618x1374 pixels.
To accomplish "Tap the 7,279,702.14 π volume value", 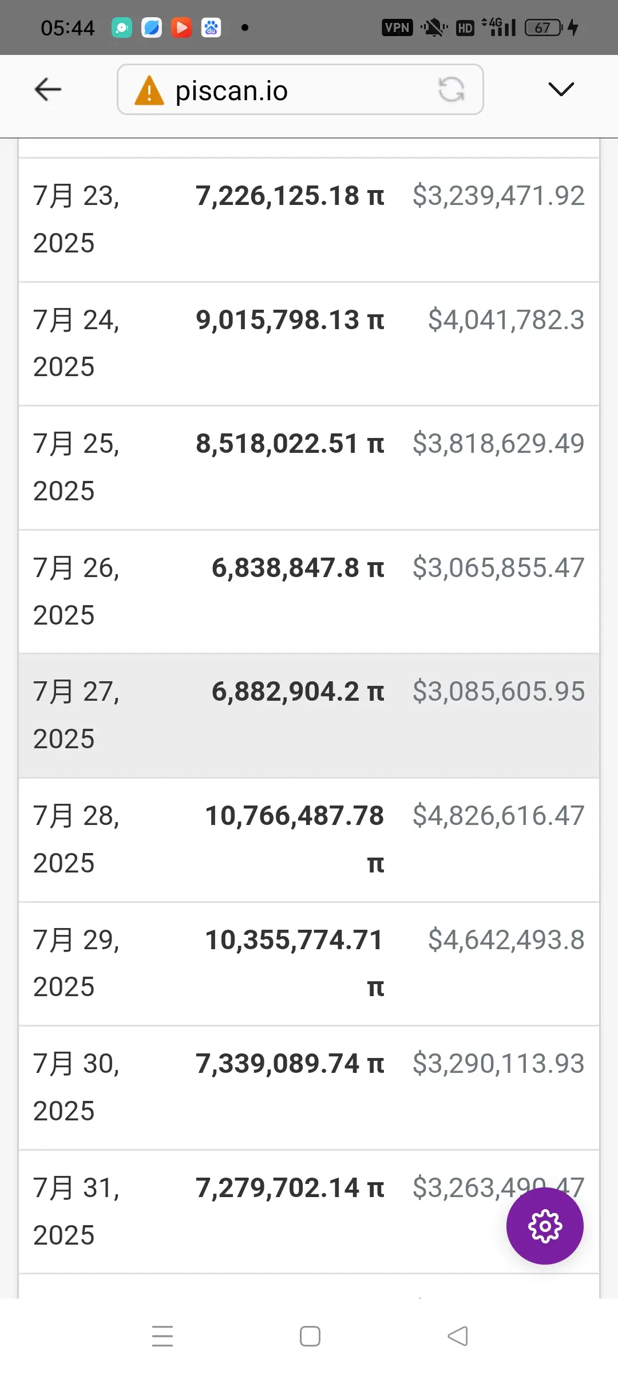I will coord(290,1188).
